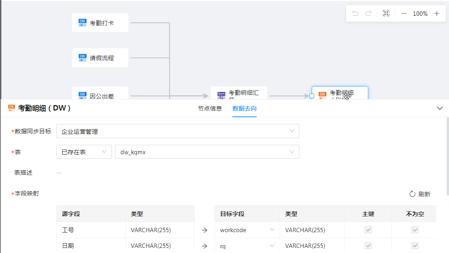Click the Spark icon on 考勤明细汇总 node
The width and height of the screenshot is (449, 253).
[221, 95]
